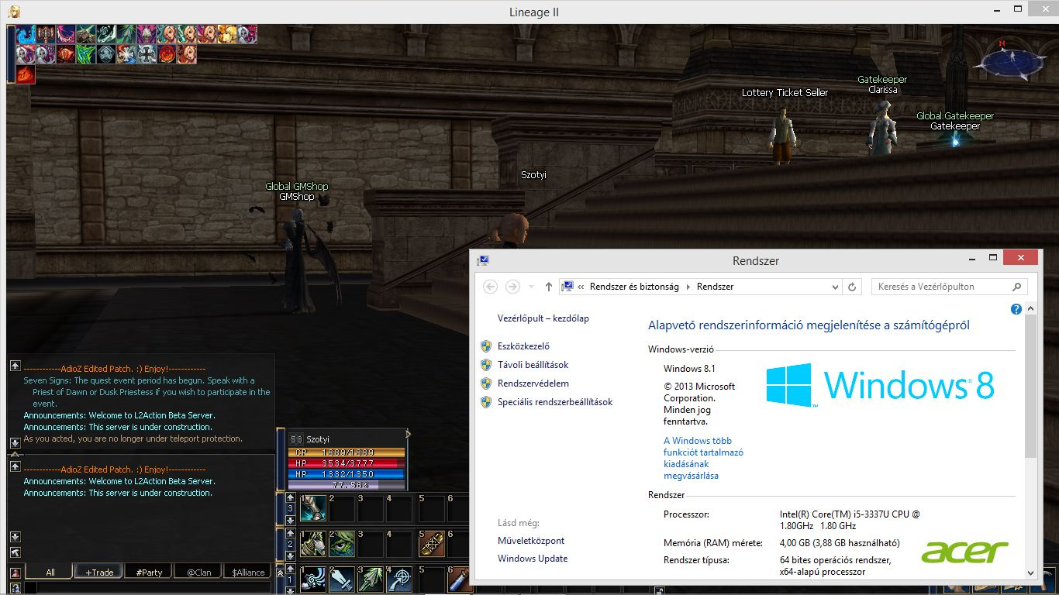Refresh the Rendszer window address bar
The width and height of the screenshot is (1059, 595).
click(852, 287)
